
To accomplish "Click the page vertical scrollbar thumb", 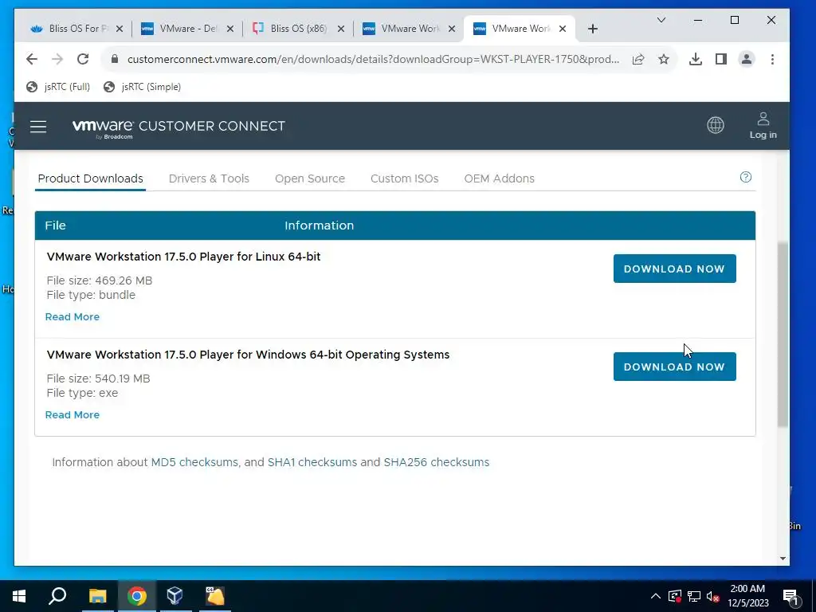I will click(783, 334).
